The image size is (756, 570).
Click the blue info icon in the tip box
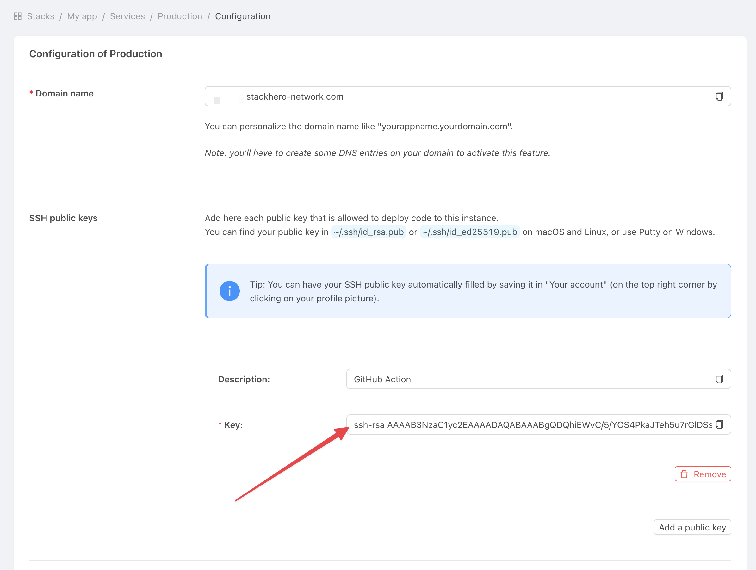(229, 291)
